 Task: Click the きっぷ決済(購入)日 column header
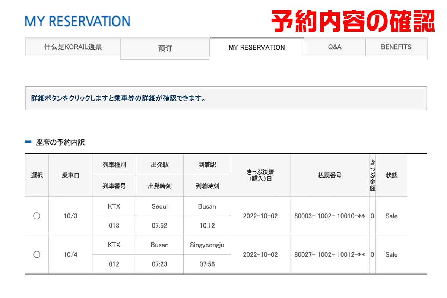click(260, 175)
